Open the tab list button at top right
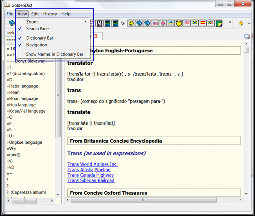255x216 pixels. (x=247, y=36)
